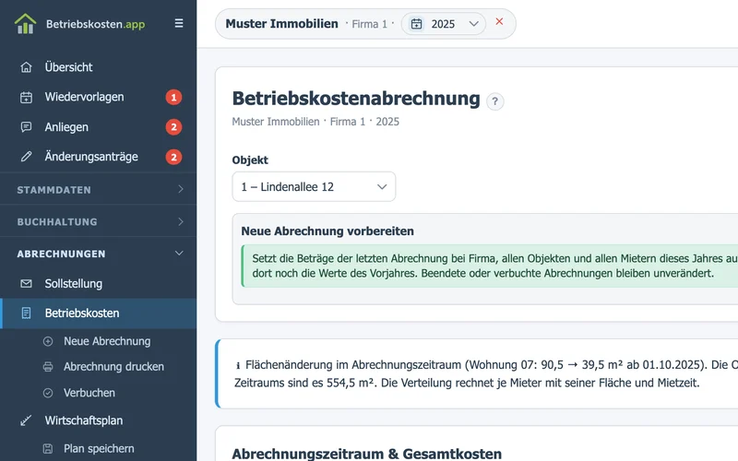The height and width of the screenshot is (461, 738).
Task: Click the Neue Abrechnung vorbereiten heading
Action: [x=327, y=231]
